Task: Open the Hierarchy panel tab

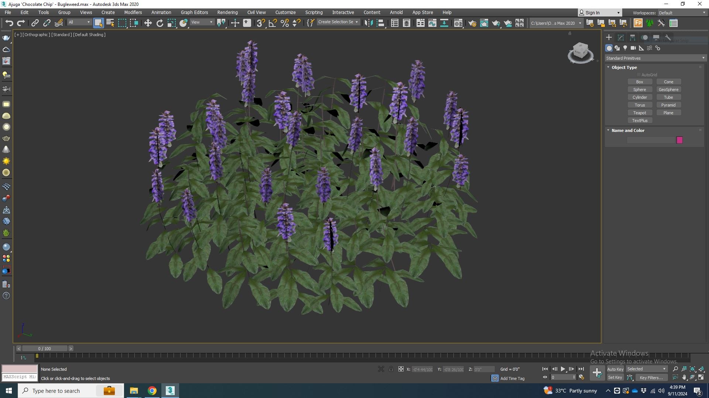Action: coord(633,38)
